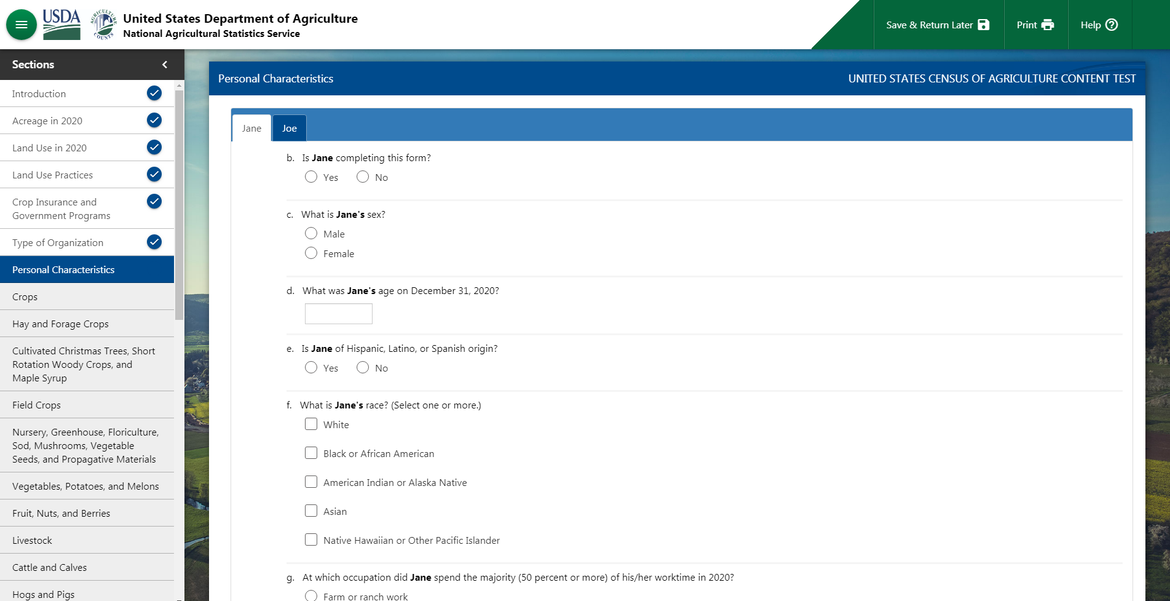Click National Agricultural Statistics Service subtitle

[x=211, y=34]
